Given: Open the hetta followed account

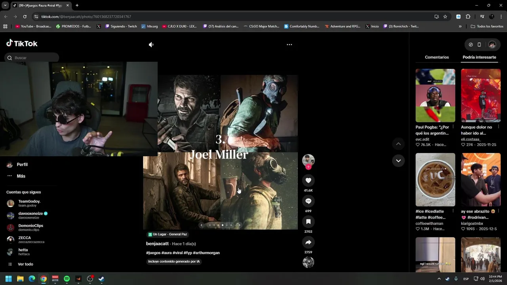Looking at the screenshot, I should [x=18, y=252].
